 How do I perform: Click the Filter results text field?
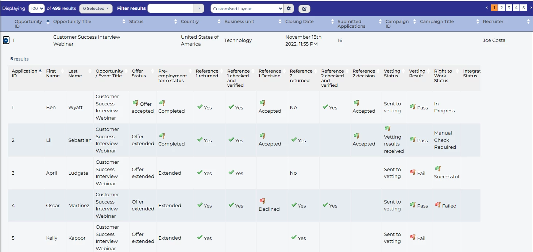pyautogui.click(x=170, y=8)
